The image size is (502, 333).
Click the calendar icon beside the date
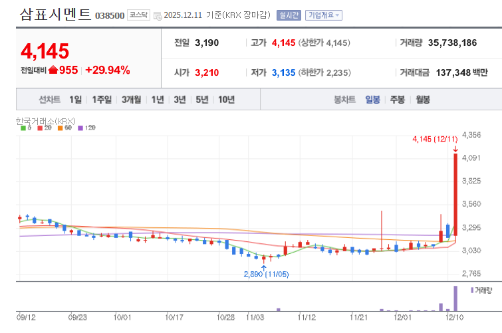[158, 16]
